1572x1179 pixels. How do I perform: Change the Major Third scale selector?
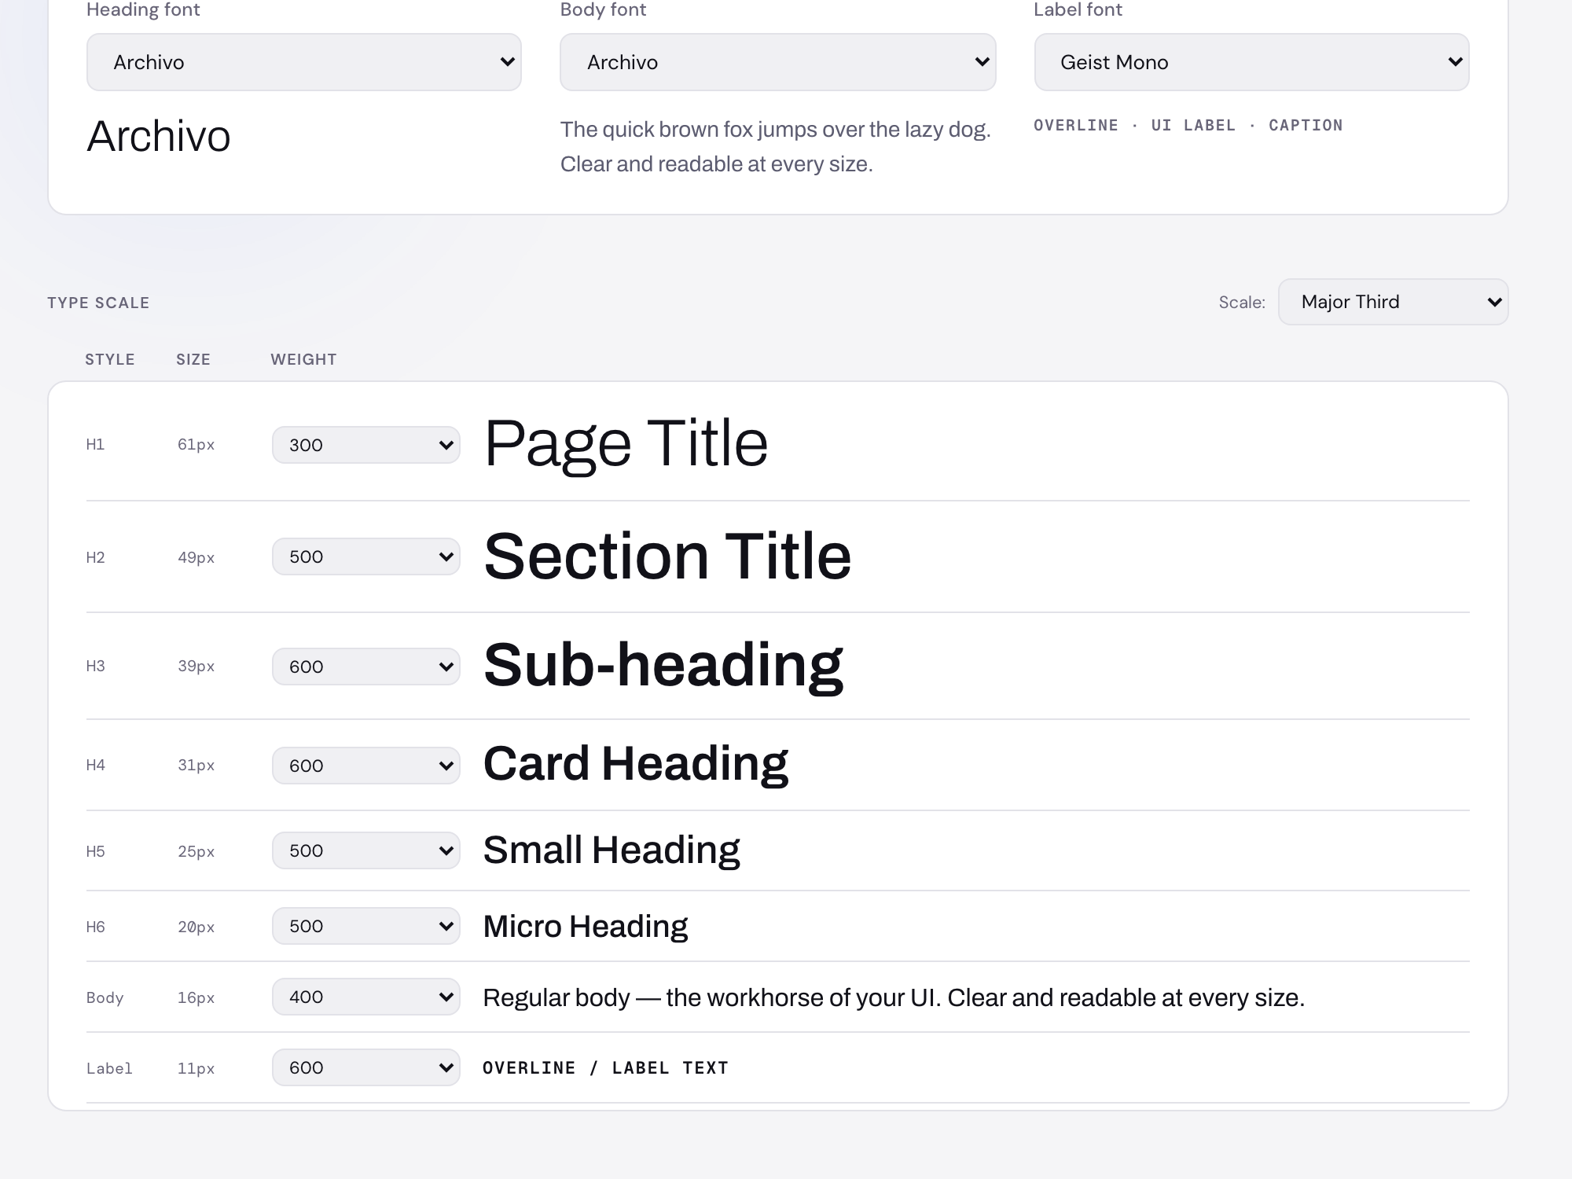(x=1394, y=302)
